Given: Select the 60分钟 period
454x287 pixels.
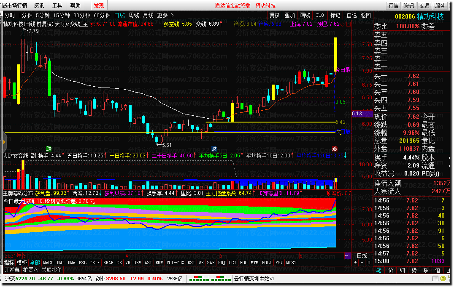Looking at the screenshot, I should pos(102,15).
